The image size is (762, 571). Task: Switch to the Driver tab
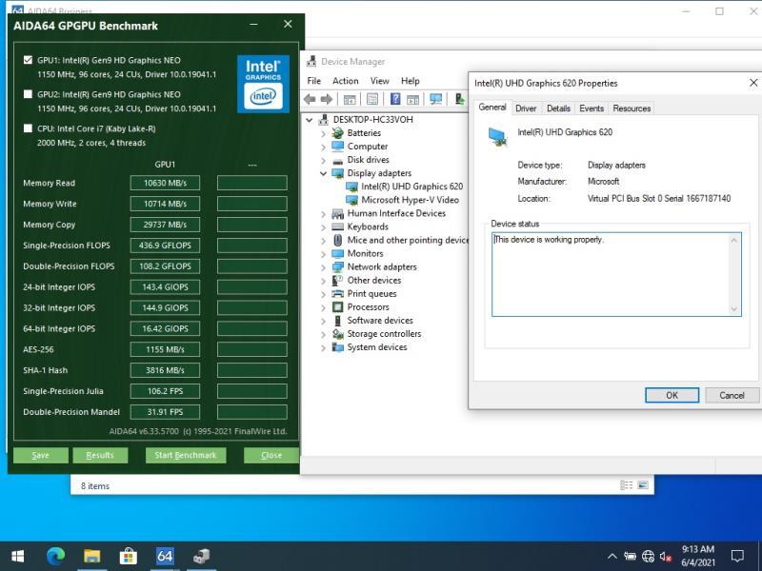click(x=526, y=108)
